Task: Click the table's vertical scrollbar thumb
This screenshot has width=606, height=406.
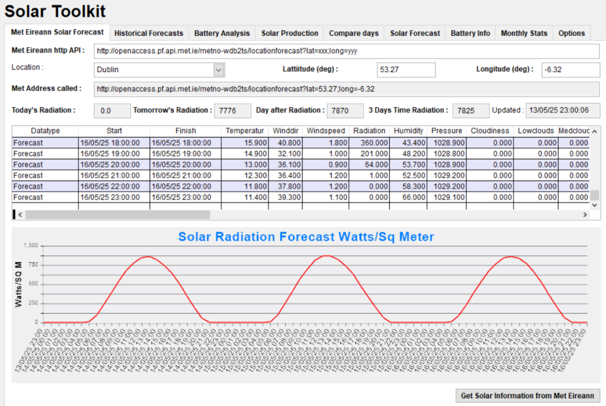Action: click(x=594, y=195)
